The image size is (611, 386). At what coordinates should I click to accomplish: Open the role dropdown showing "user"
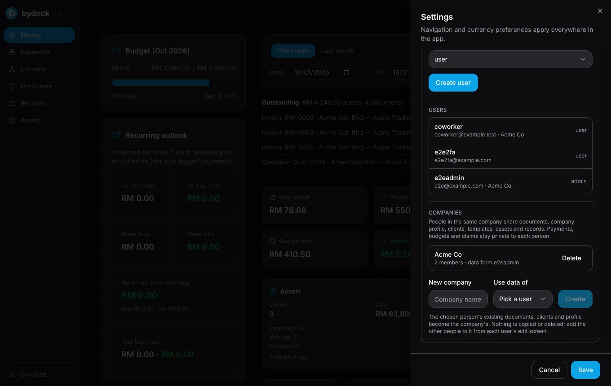[x=510, y=59]
